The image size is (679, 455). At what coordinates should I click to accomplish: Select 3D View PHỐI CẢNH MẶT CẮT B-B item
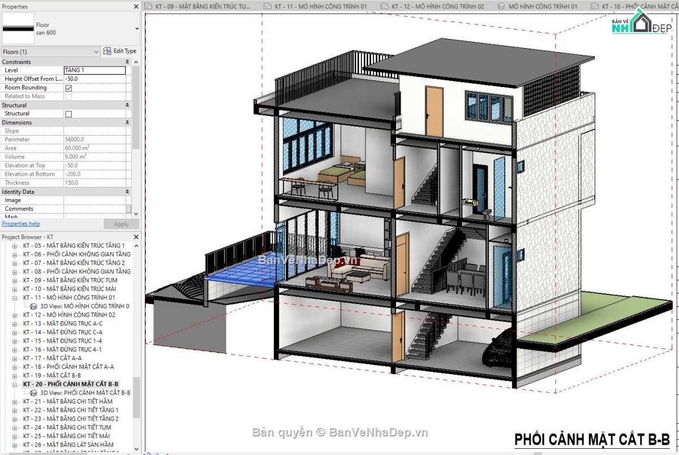pos(80,392)
